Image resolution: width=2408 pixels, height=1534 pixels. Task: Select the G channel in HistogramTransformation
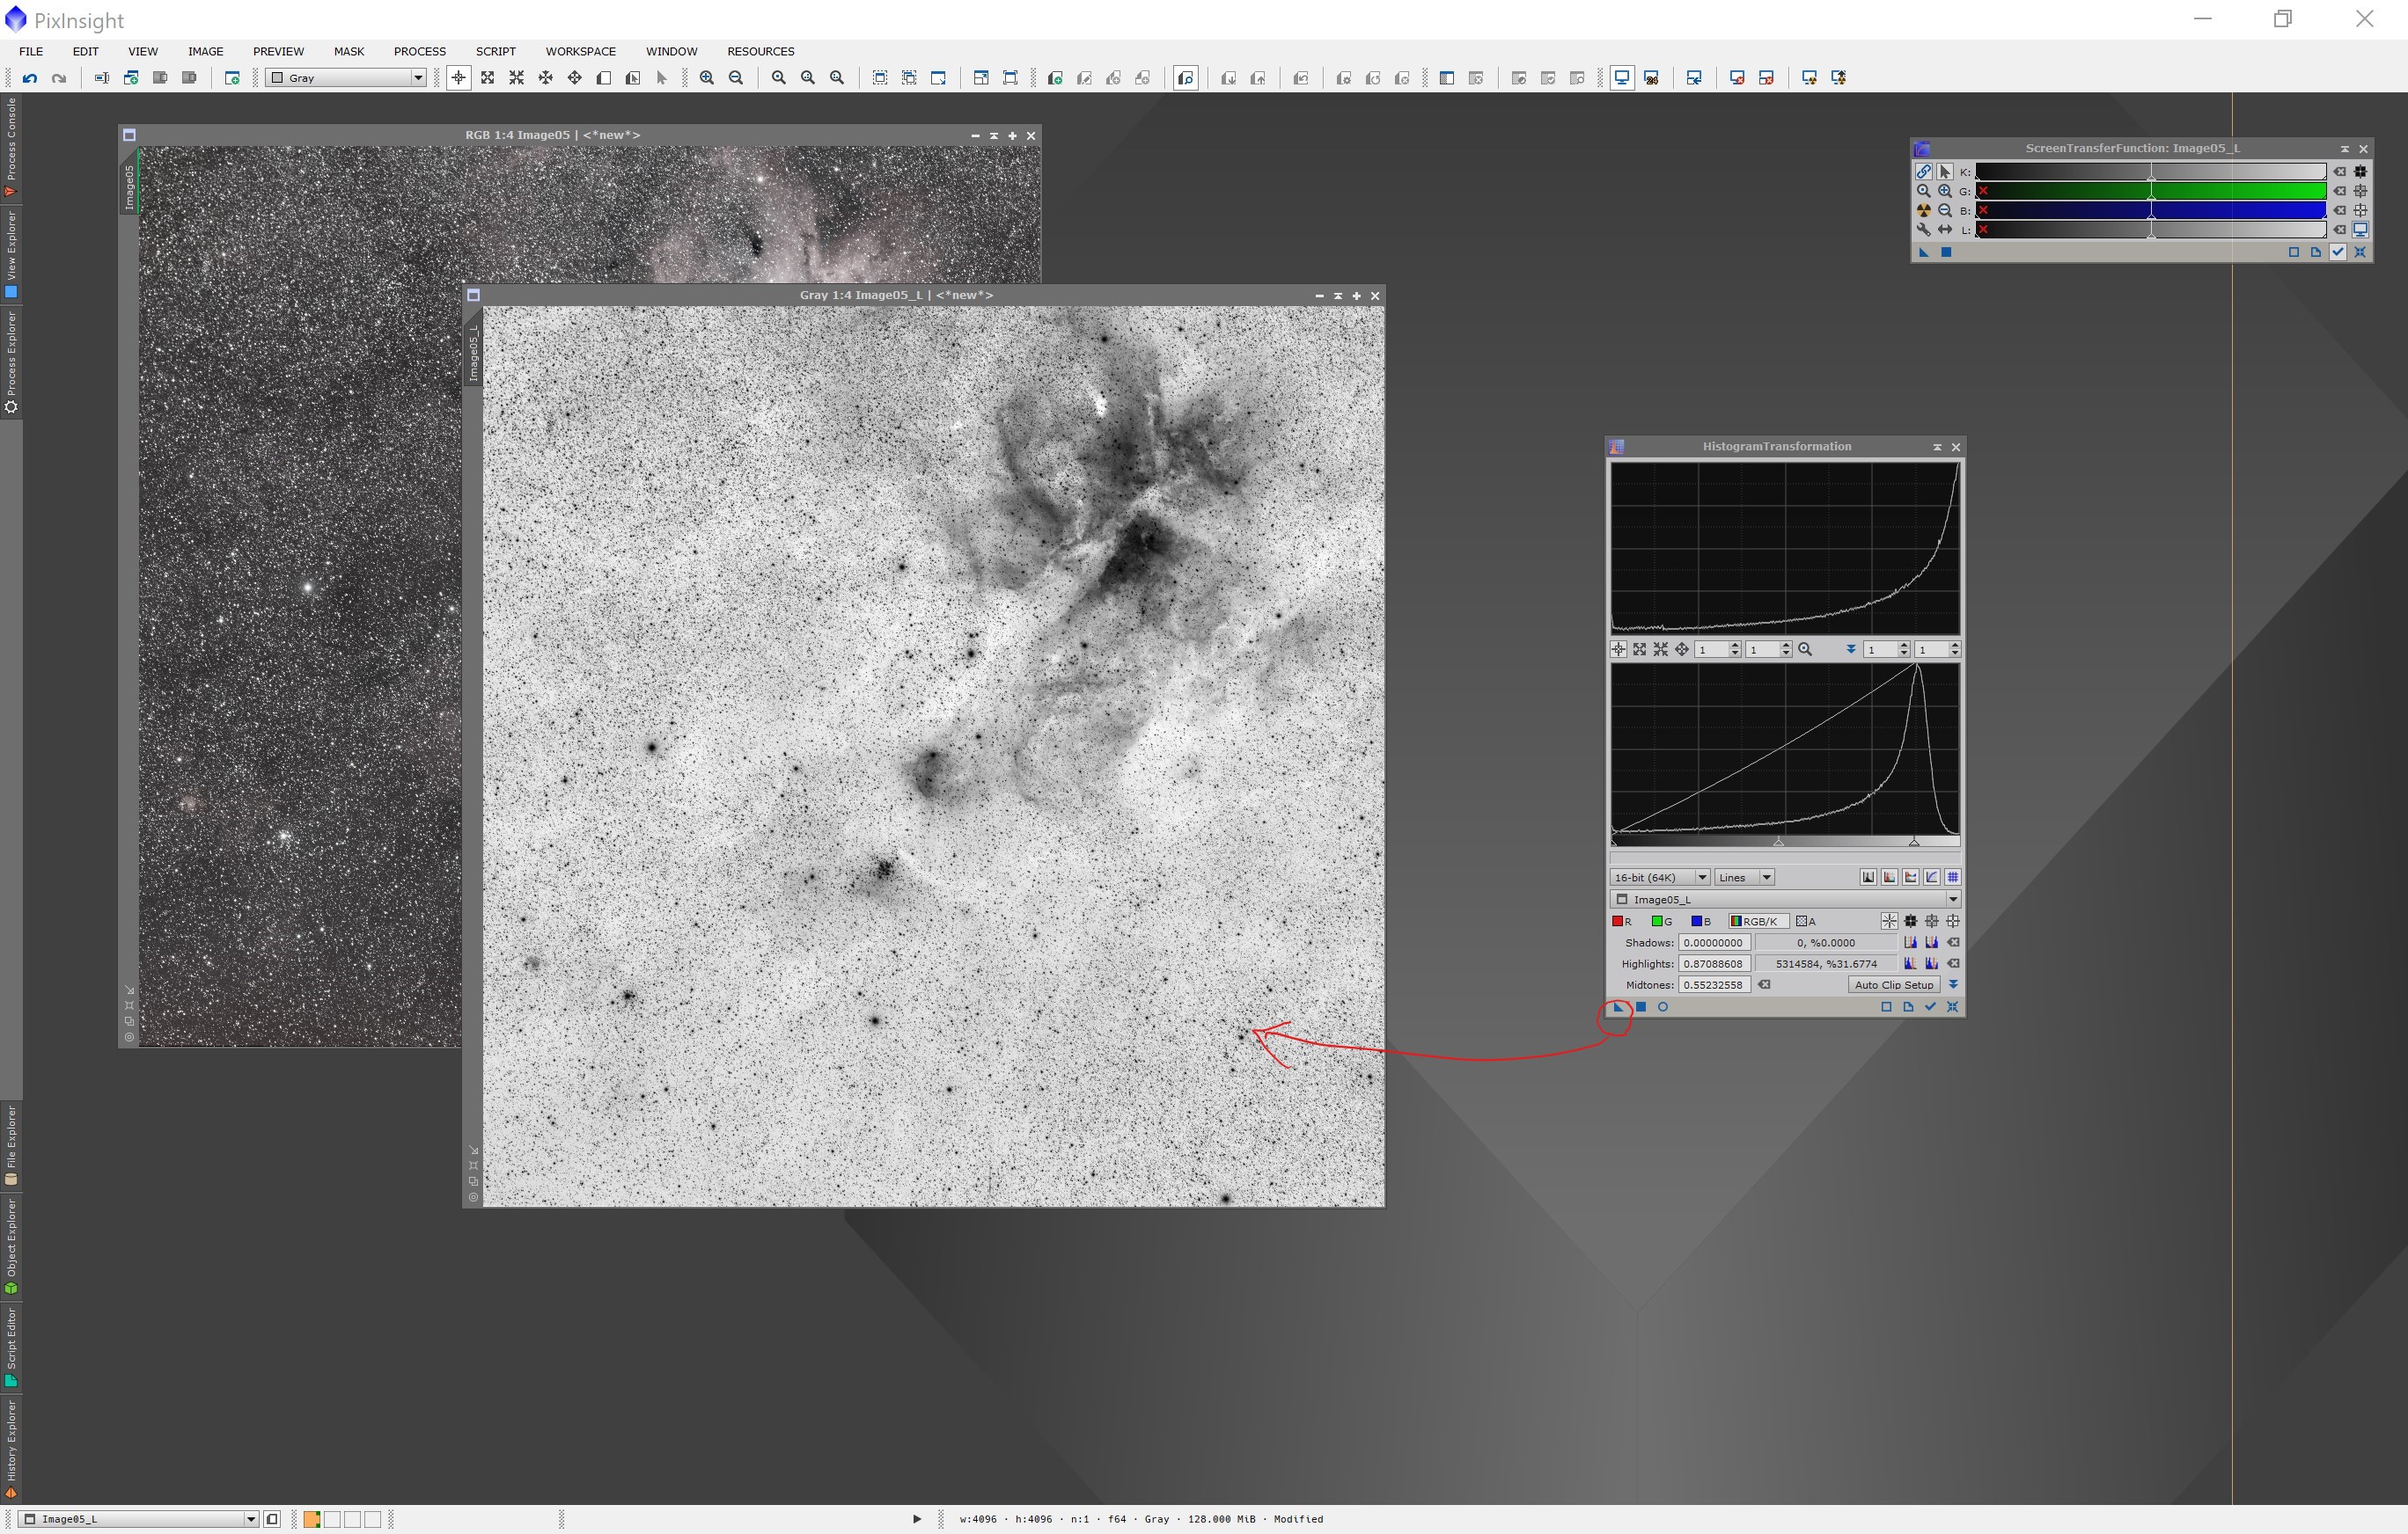click(x=1661, y=922)
